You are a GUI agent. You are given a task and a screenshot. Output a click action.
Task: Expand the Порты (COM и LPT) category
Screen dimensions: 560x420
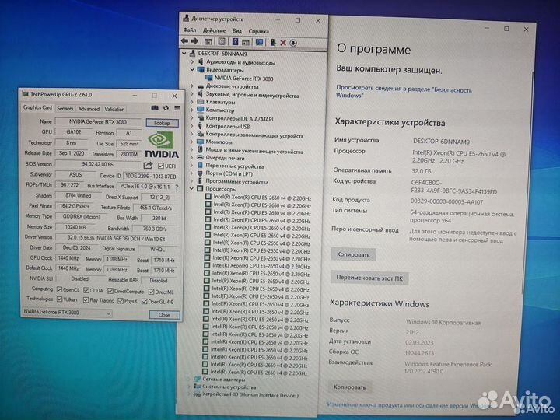(x=191, y=173)
